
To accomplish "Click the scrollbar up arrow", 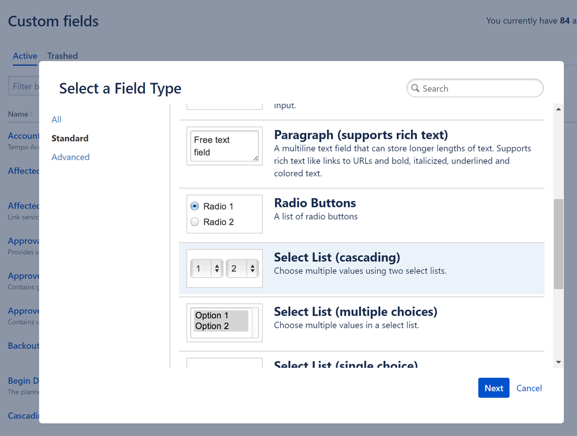I will coord(559,109).
